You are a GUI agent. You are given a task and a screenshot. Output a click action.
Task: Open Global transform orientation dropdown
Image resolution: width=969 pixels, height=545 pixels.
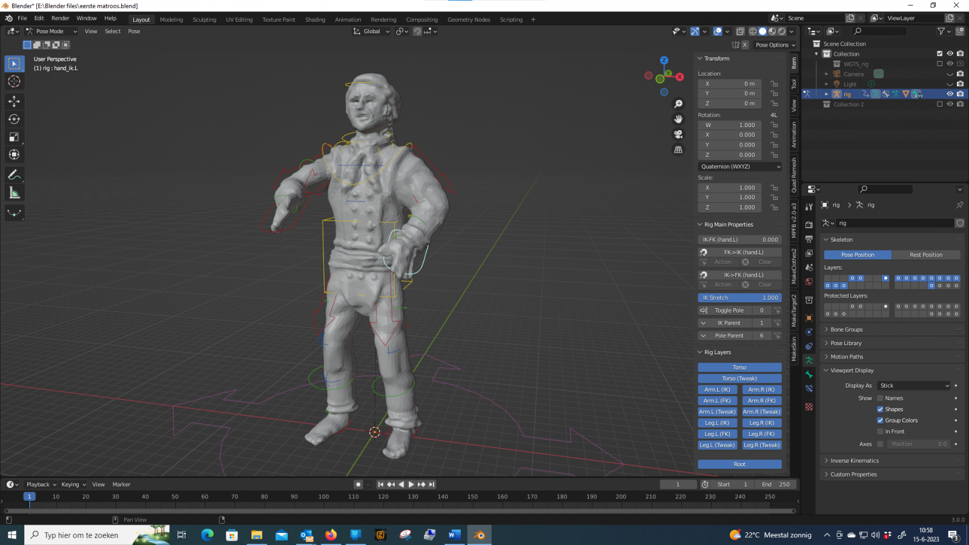point(372,31)
